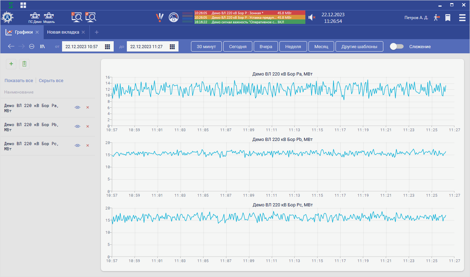The width and height of the screenshot is (470, 277).
Task: Click the clipboard icon in left panel
Action: pos(24,64)
